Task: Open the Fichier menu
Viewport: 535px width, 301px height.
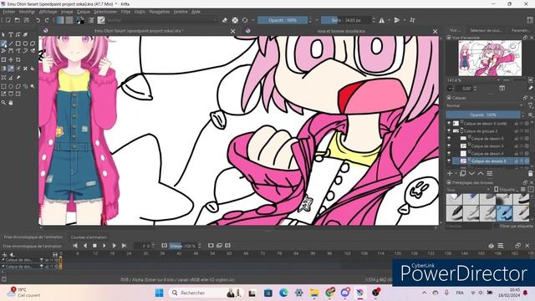Action: pyautogui.click(x=9, y=12)
